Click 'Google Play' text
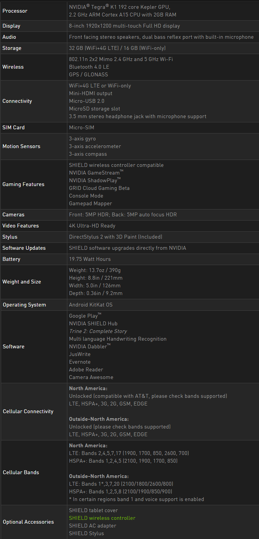This screenshot has width=259, height=539. (85, 316)
